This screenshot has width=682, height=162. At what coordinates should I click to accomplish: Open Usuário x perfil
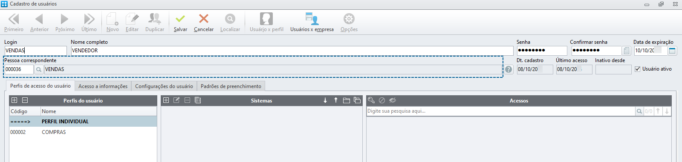click(266, 23)
